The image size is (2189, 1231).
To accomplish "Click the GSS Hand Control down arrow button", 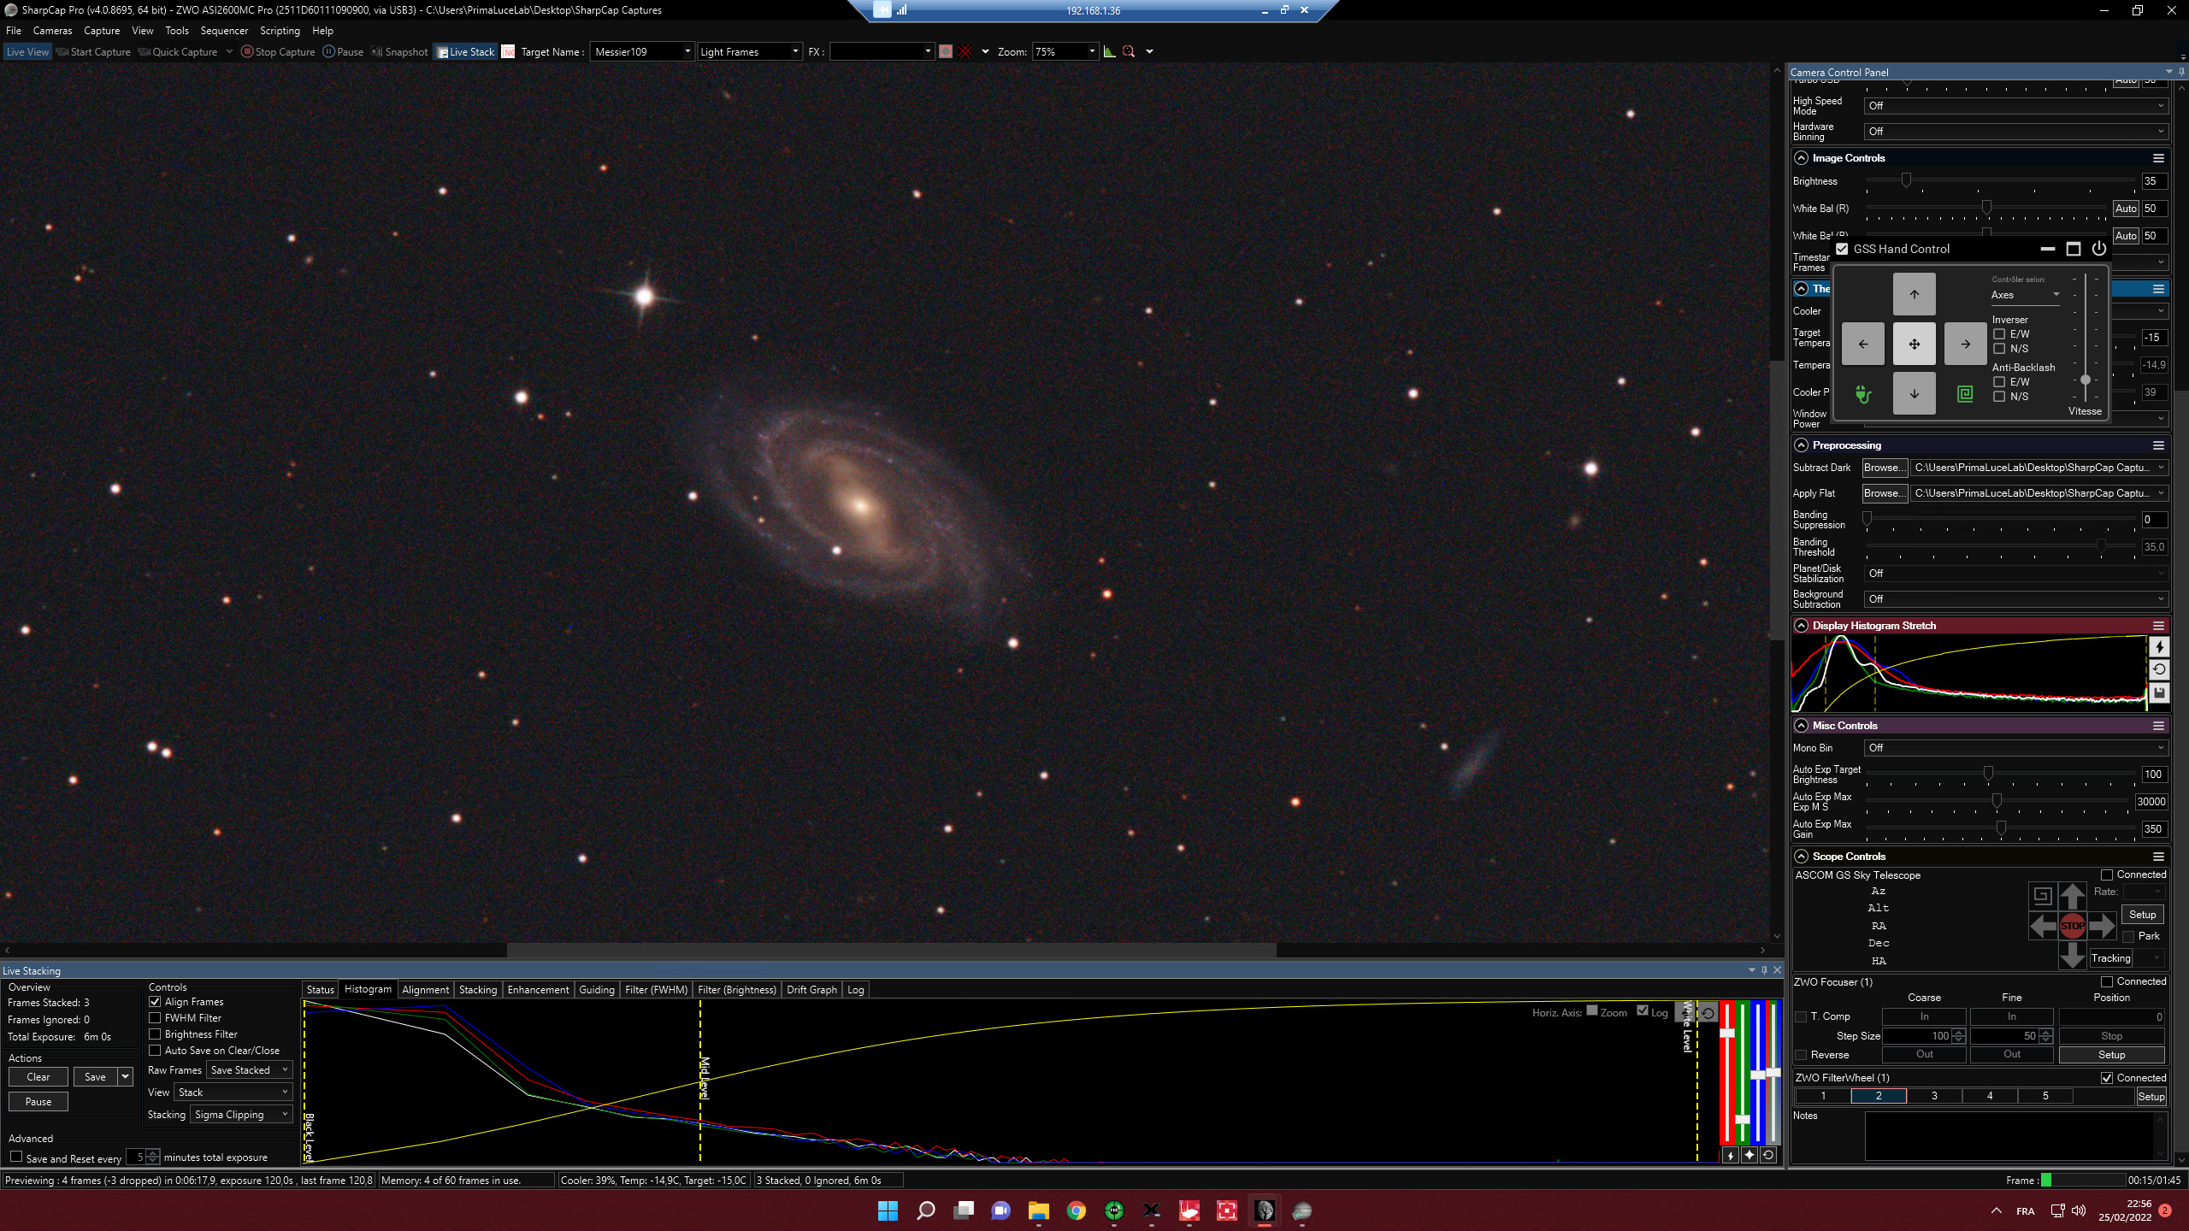I will pyautogui.click(x=1914, y=393).
